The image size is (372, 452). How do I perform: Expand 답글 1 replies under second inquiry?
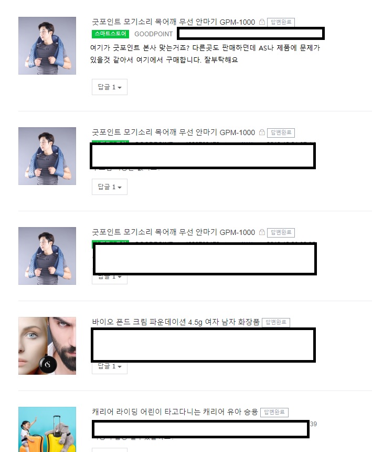pyautogui.click(x=110, y=187)
